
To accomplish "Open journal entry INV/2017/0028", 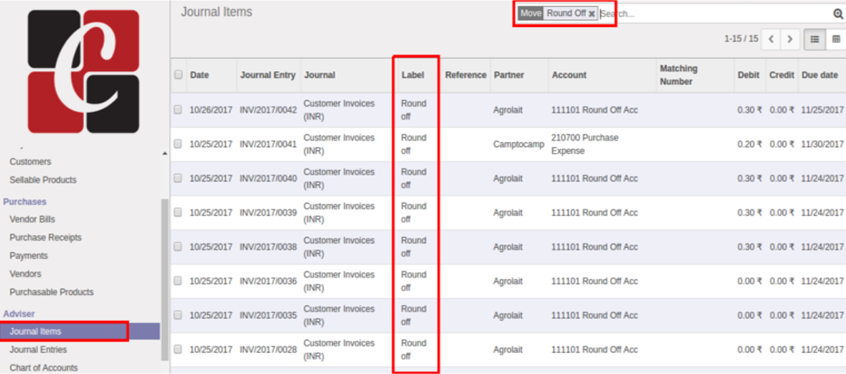I will point(268,350).
